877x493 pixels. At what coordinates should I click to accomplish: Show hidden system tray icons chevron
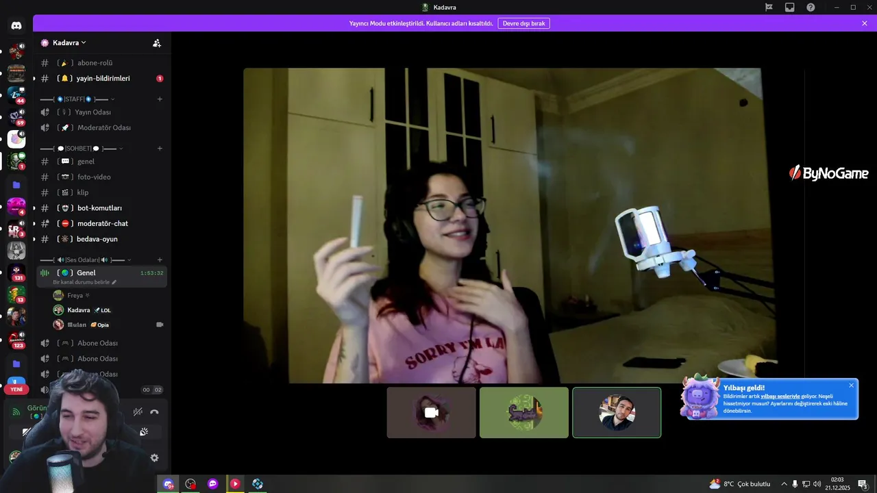tap(784, 484)
